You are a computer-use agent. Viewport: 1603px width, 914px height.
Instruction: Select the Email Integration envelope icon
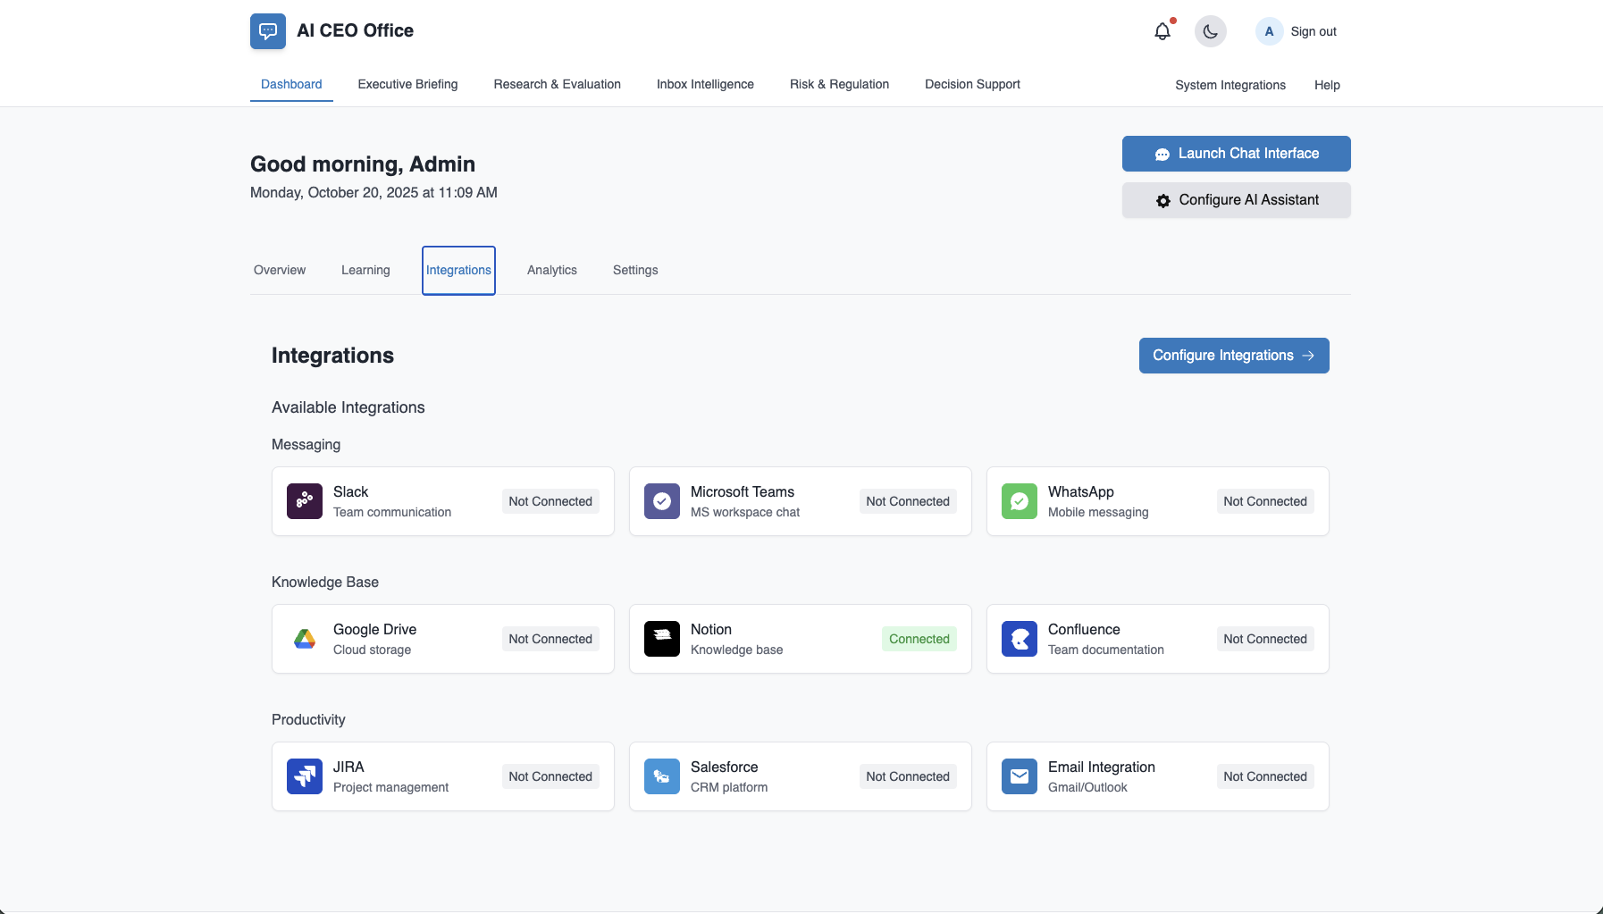pyautogui.click(x=1020, y=776)
